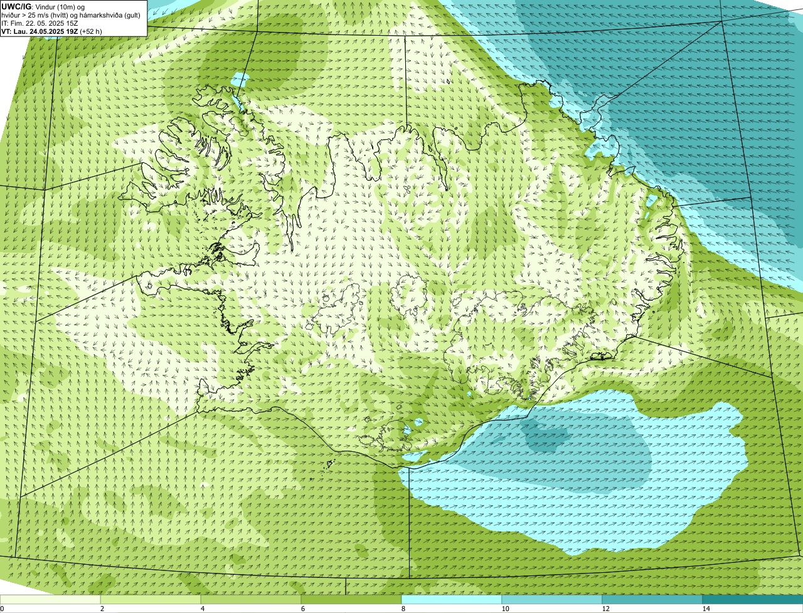Click the 'UWC/IG: Vindur (10m) og' title line
Image resolution: width=803 pixels, height=613 pixels.
tap(43, 7)
